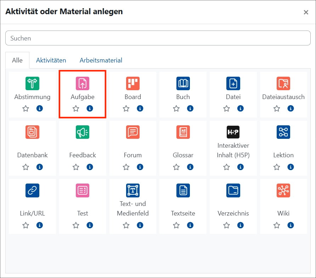This screenshot has width=316, height=278.
Task: Select the Aufgabe activity icon
Action: pyautogui.click(x=82, y=83)
